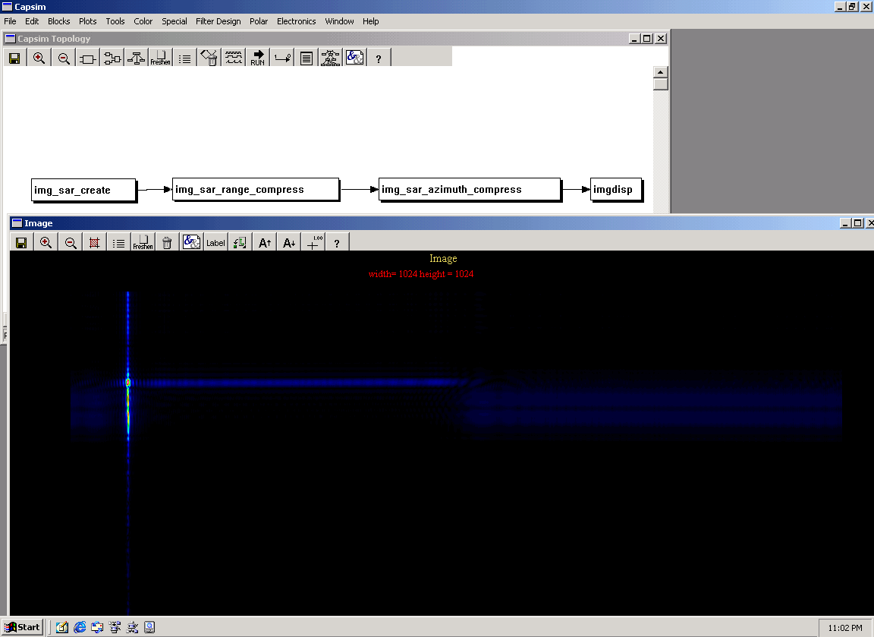
Task: Freshen the Image window display
Action: point(143,243)
